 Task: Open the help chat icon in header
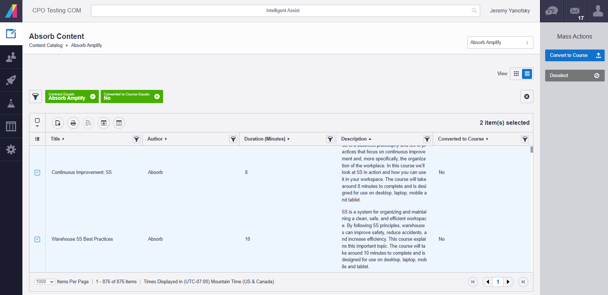point(551,11)
